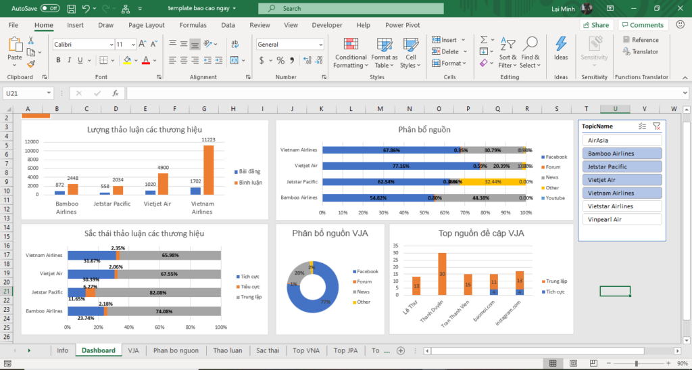Switch to Page Break Preview icon
This screenshot has height=370, width=692.
pyautogui.click(x=593, y=363)
